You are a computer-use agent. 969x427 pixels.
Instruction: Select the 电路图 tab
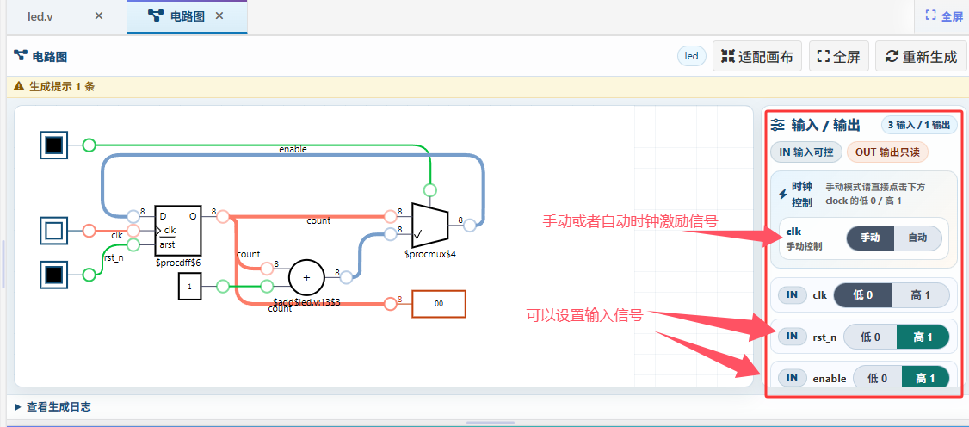point(188,16)
